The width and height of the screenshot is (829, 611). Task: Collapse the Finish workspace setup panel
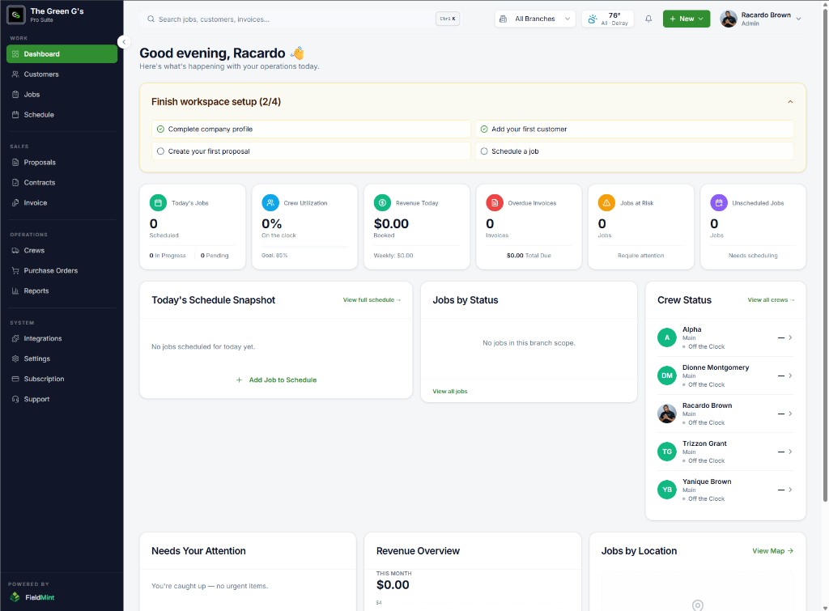[x=790, y=101]
